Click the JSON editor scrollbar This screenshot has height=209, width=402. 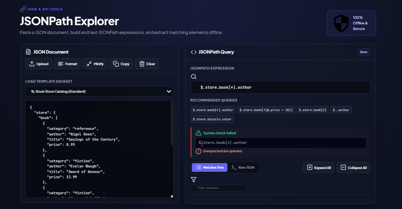172,123
